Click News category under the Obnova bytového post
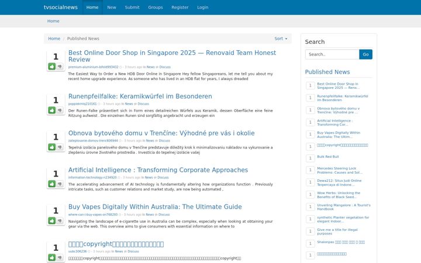The width and height of the screenshot is (421, 263). (150, 141)
